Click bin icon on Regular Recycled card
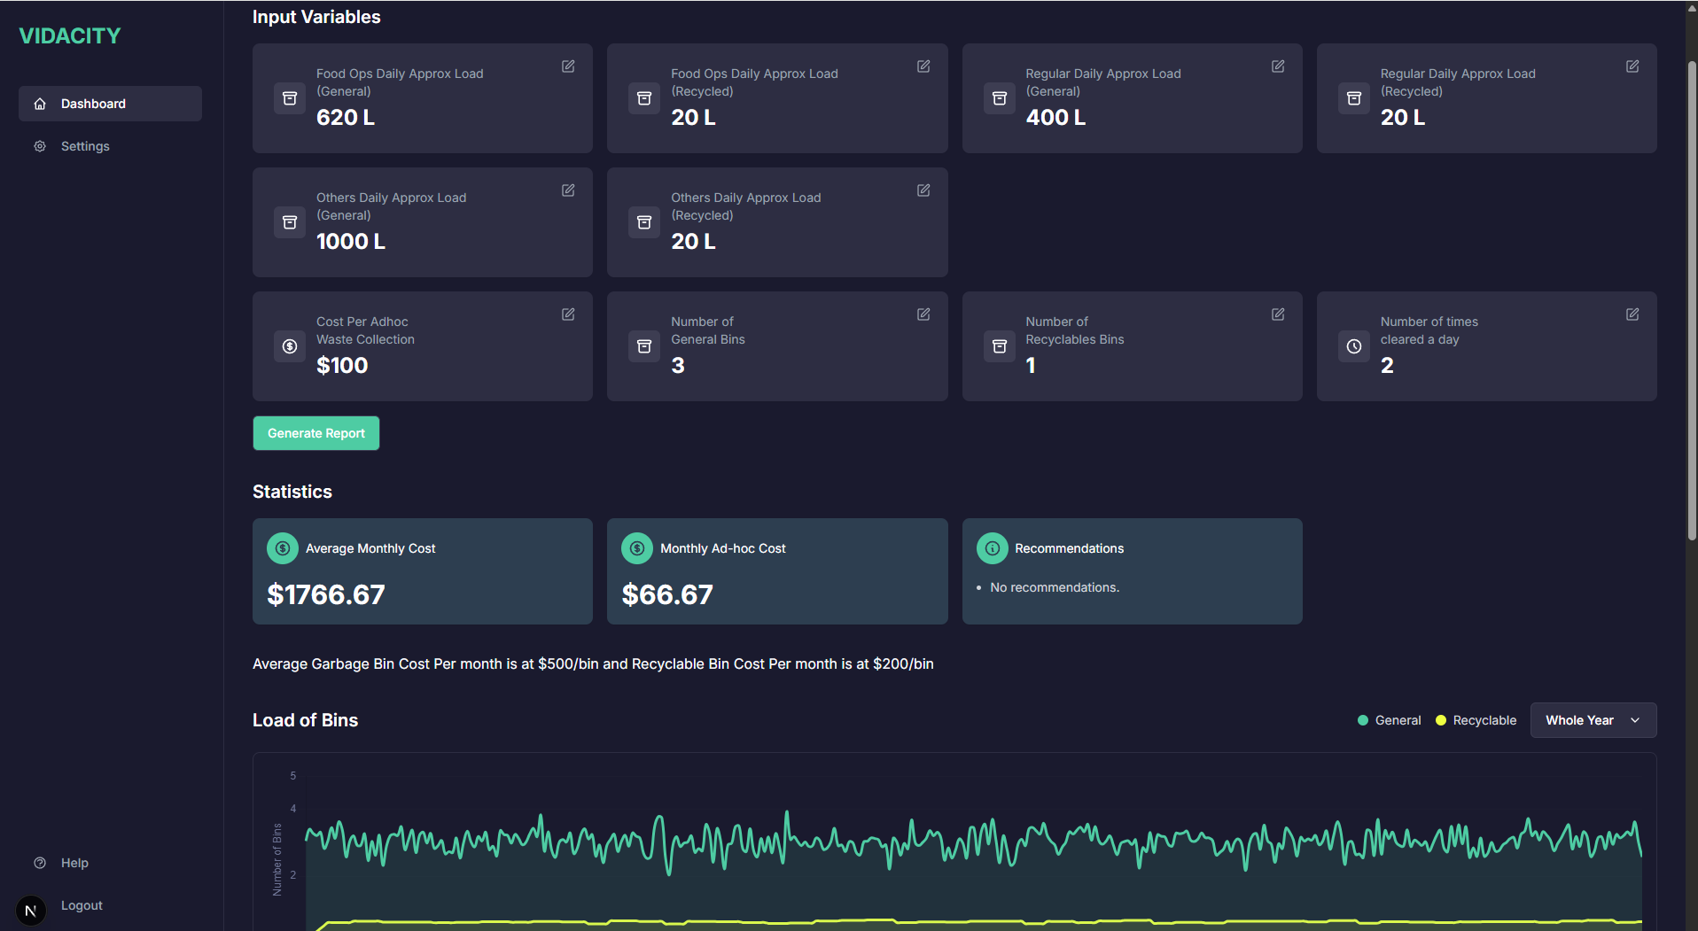This screenshot has height=931, width=1698. 1354,98
